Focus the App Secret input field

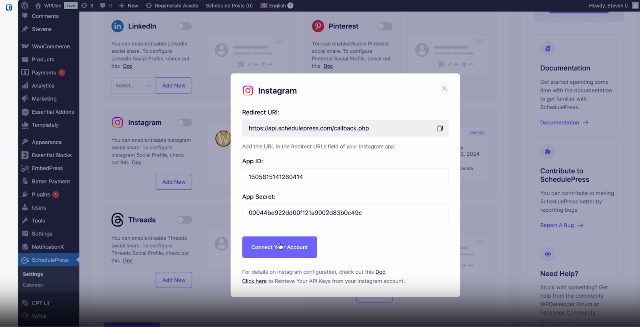(345, 213)
